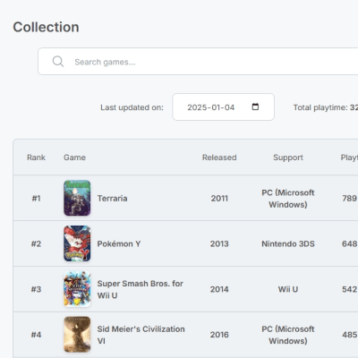Screen dimensions: 358x358
Task: Click the 'Nintendo 3DS' support cell
Action: click(x=288, y=243)
